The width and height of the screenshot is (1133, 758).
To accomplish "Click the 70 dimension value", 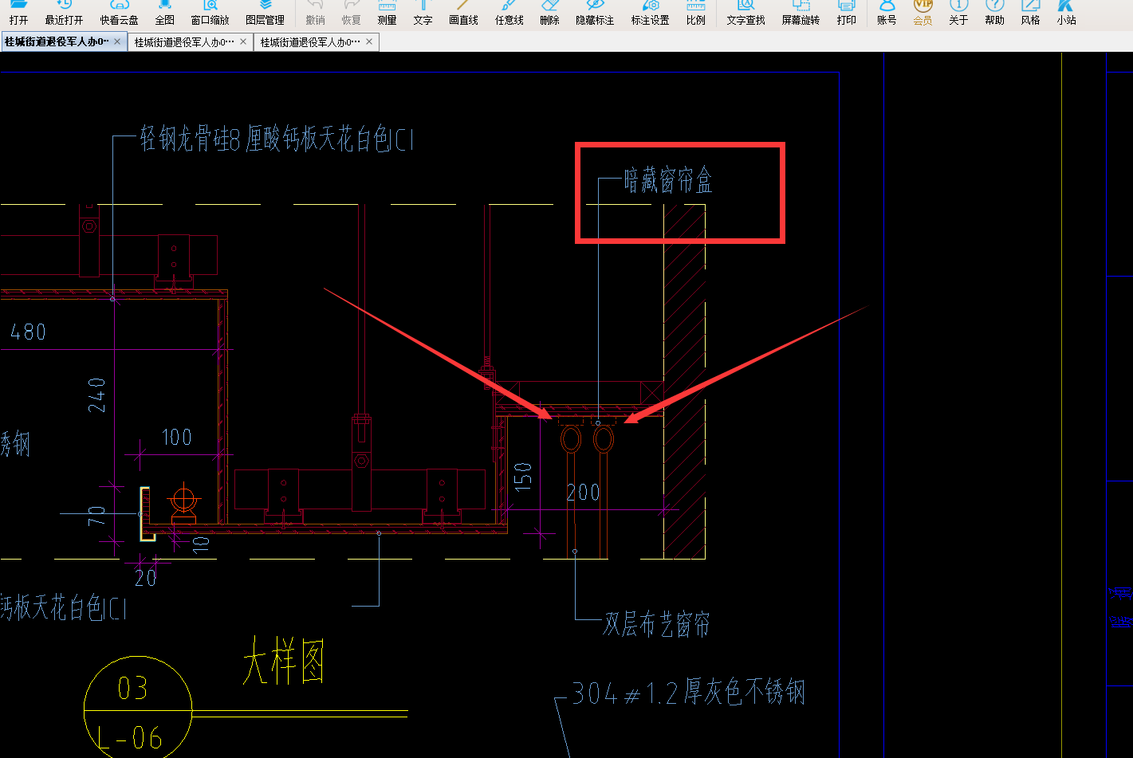I will click(x=96, y=516).
